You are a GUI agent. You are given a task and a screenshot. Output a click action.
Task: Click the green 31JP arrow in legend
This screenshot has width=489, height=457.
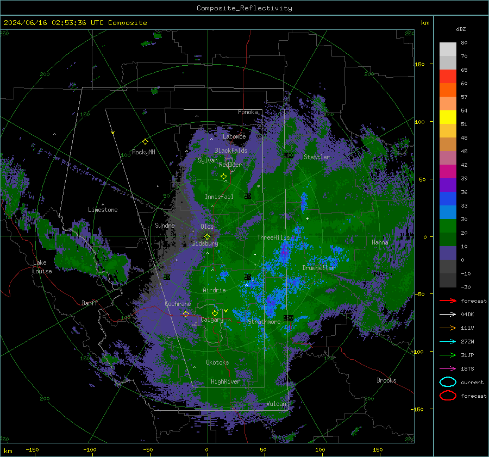point(448,355)
